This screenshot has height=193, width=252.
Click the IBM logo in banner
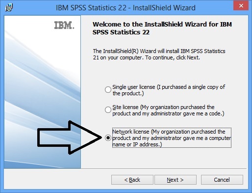coord(64,25)
